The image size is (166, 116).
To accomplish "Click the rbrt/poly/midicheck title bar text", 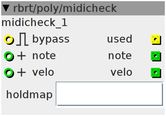I will click(x=65, y=9).
